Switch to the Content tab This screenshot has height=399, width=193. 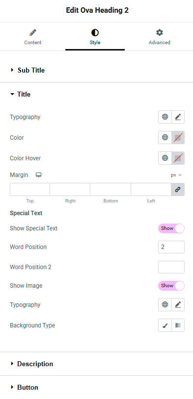click(32, 37)
